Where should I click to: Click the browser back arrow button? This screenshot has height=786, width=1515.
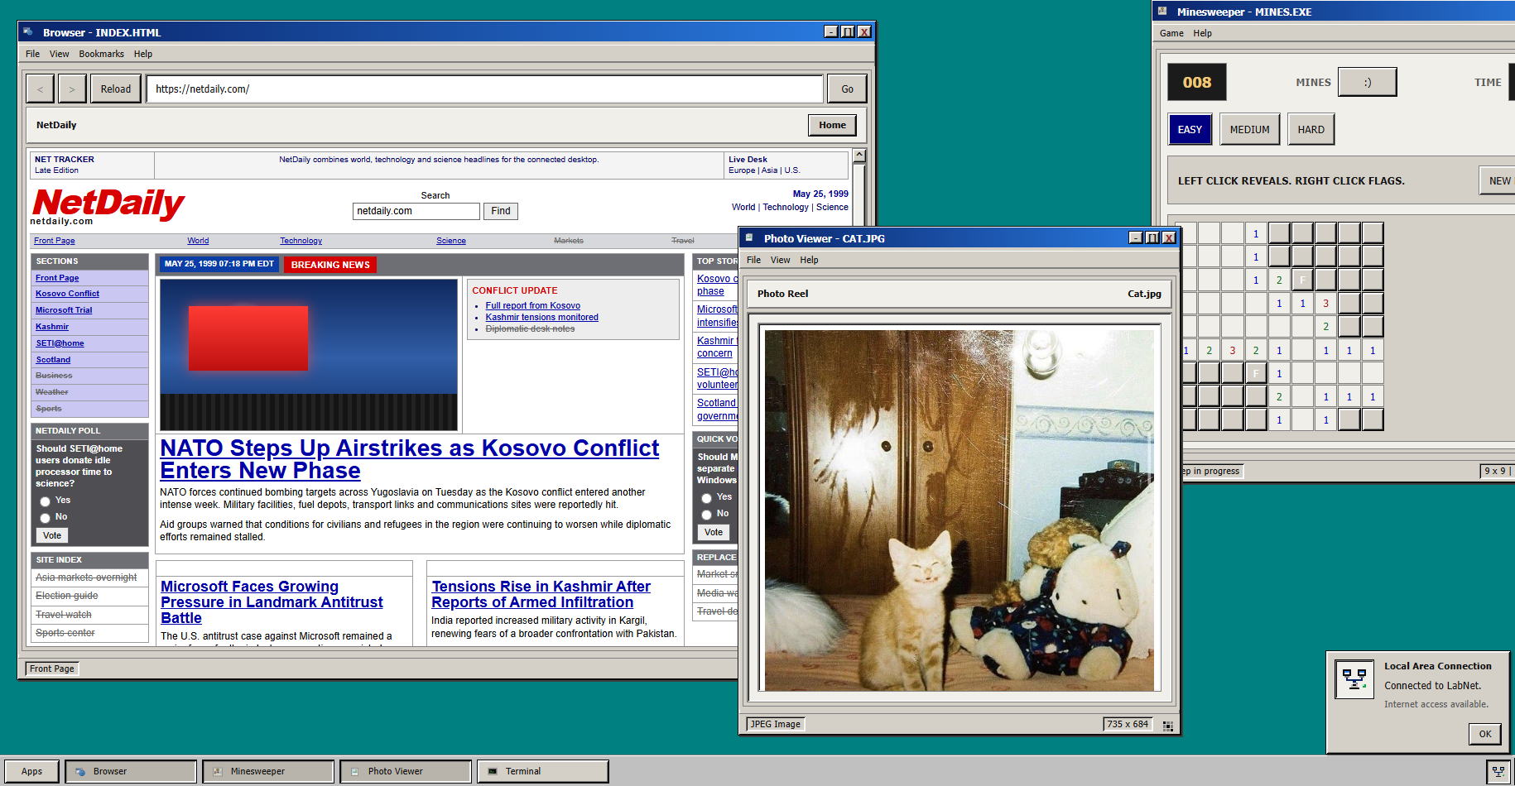(x=40, y=89)
